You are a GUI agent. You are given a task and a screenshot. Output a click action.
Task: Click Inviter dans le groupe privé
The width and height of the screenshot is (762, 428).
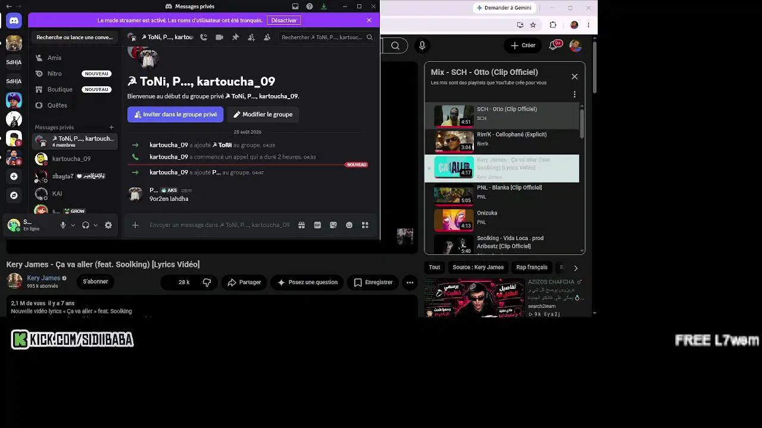176,114
